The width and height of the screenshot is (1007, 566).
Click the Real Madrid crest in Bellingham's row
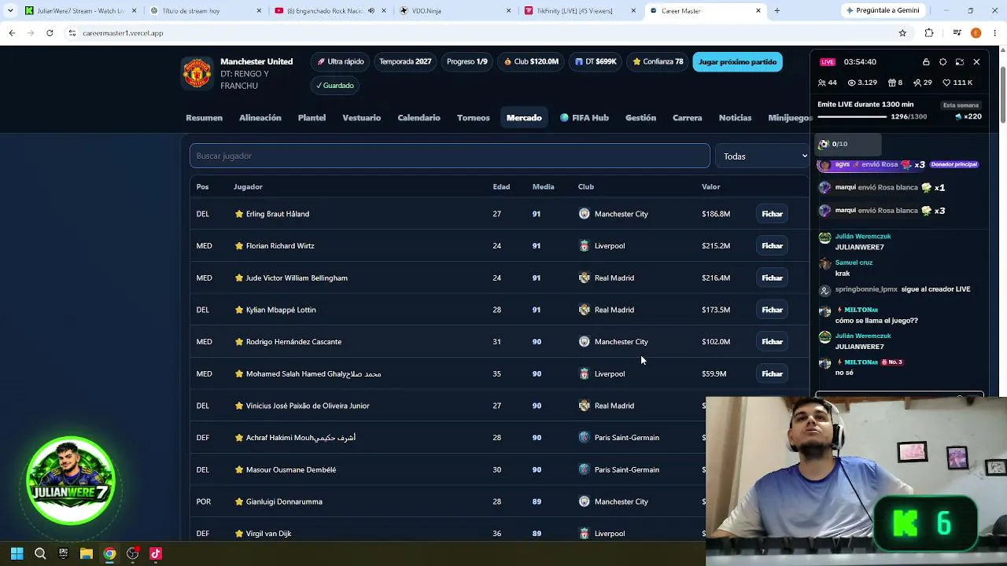pos(584,278)
